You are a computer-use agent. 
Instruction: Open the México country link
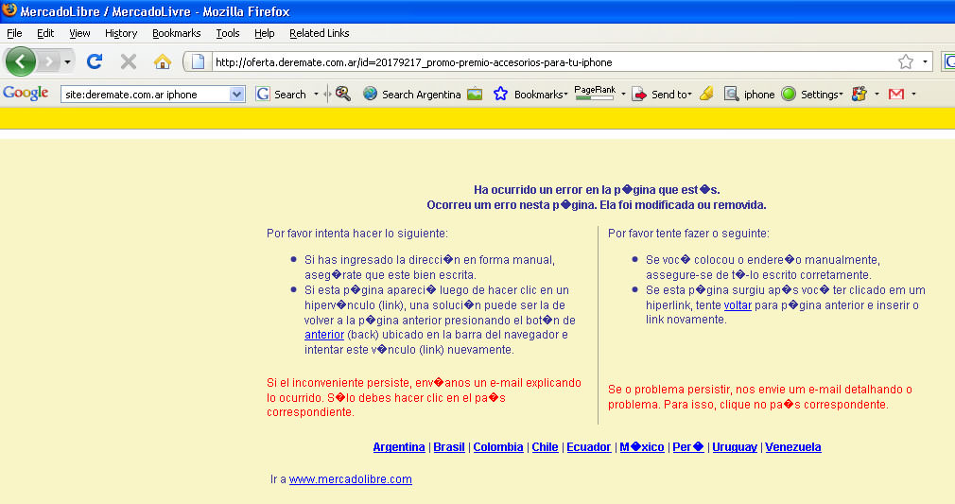click(x=642, y=446)
